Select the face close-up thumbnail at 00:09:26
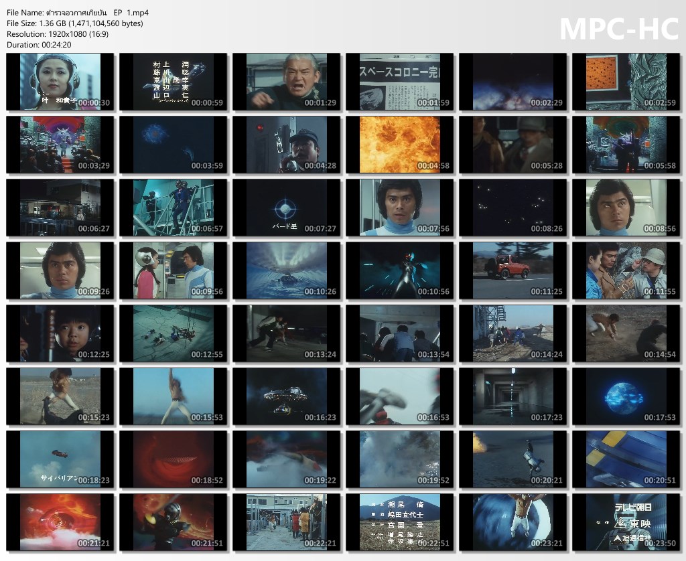 click(x=60, y=270)
